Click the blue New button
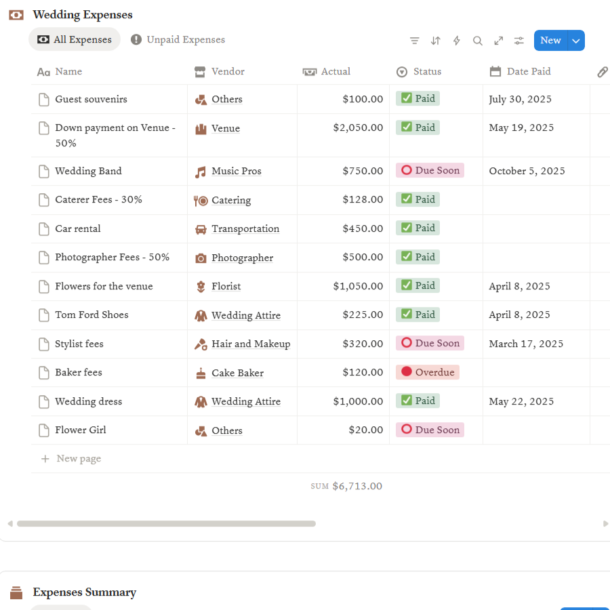This screenshot has width=610, height=610. click(550, 41)
